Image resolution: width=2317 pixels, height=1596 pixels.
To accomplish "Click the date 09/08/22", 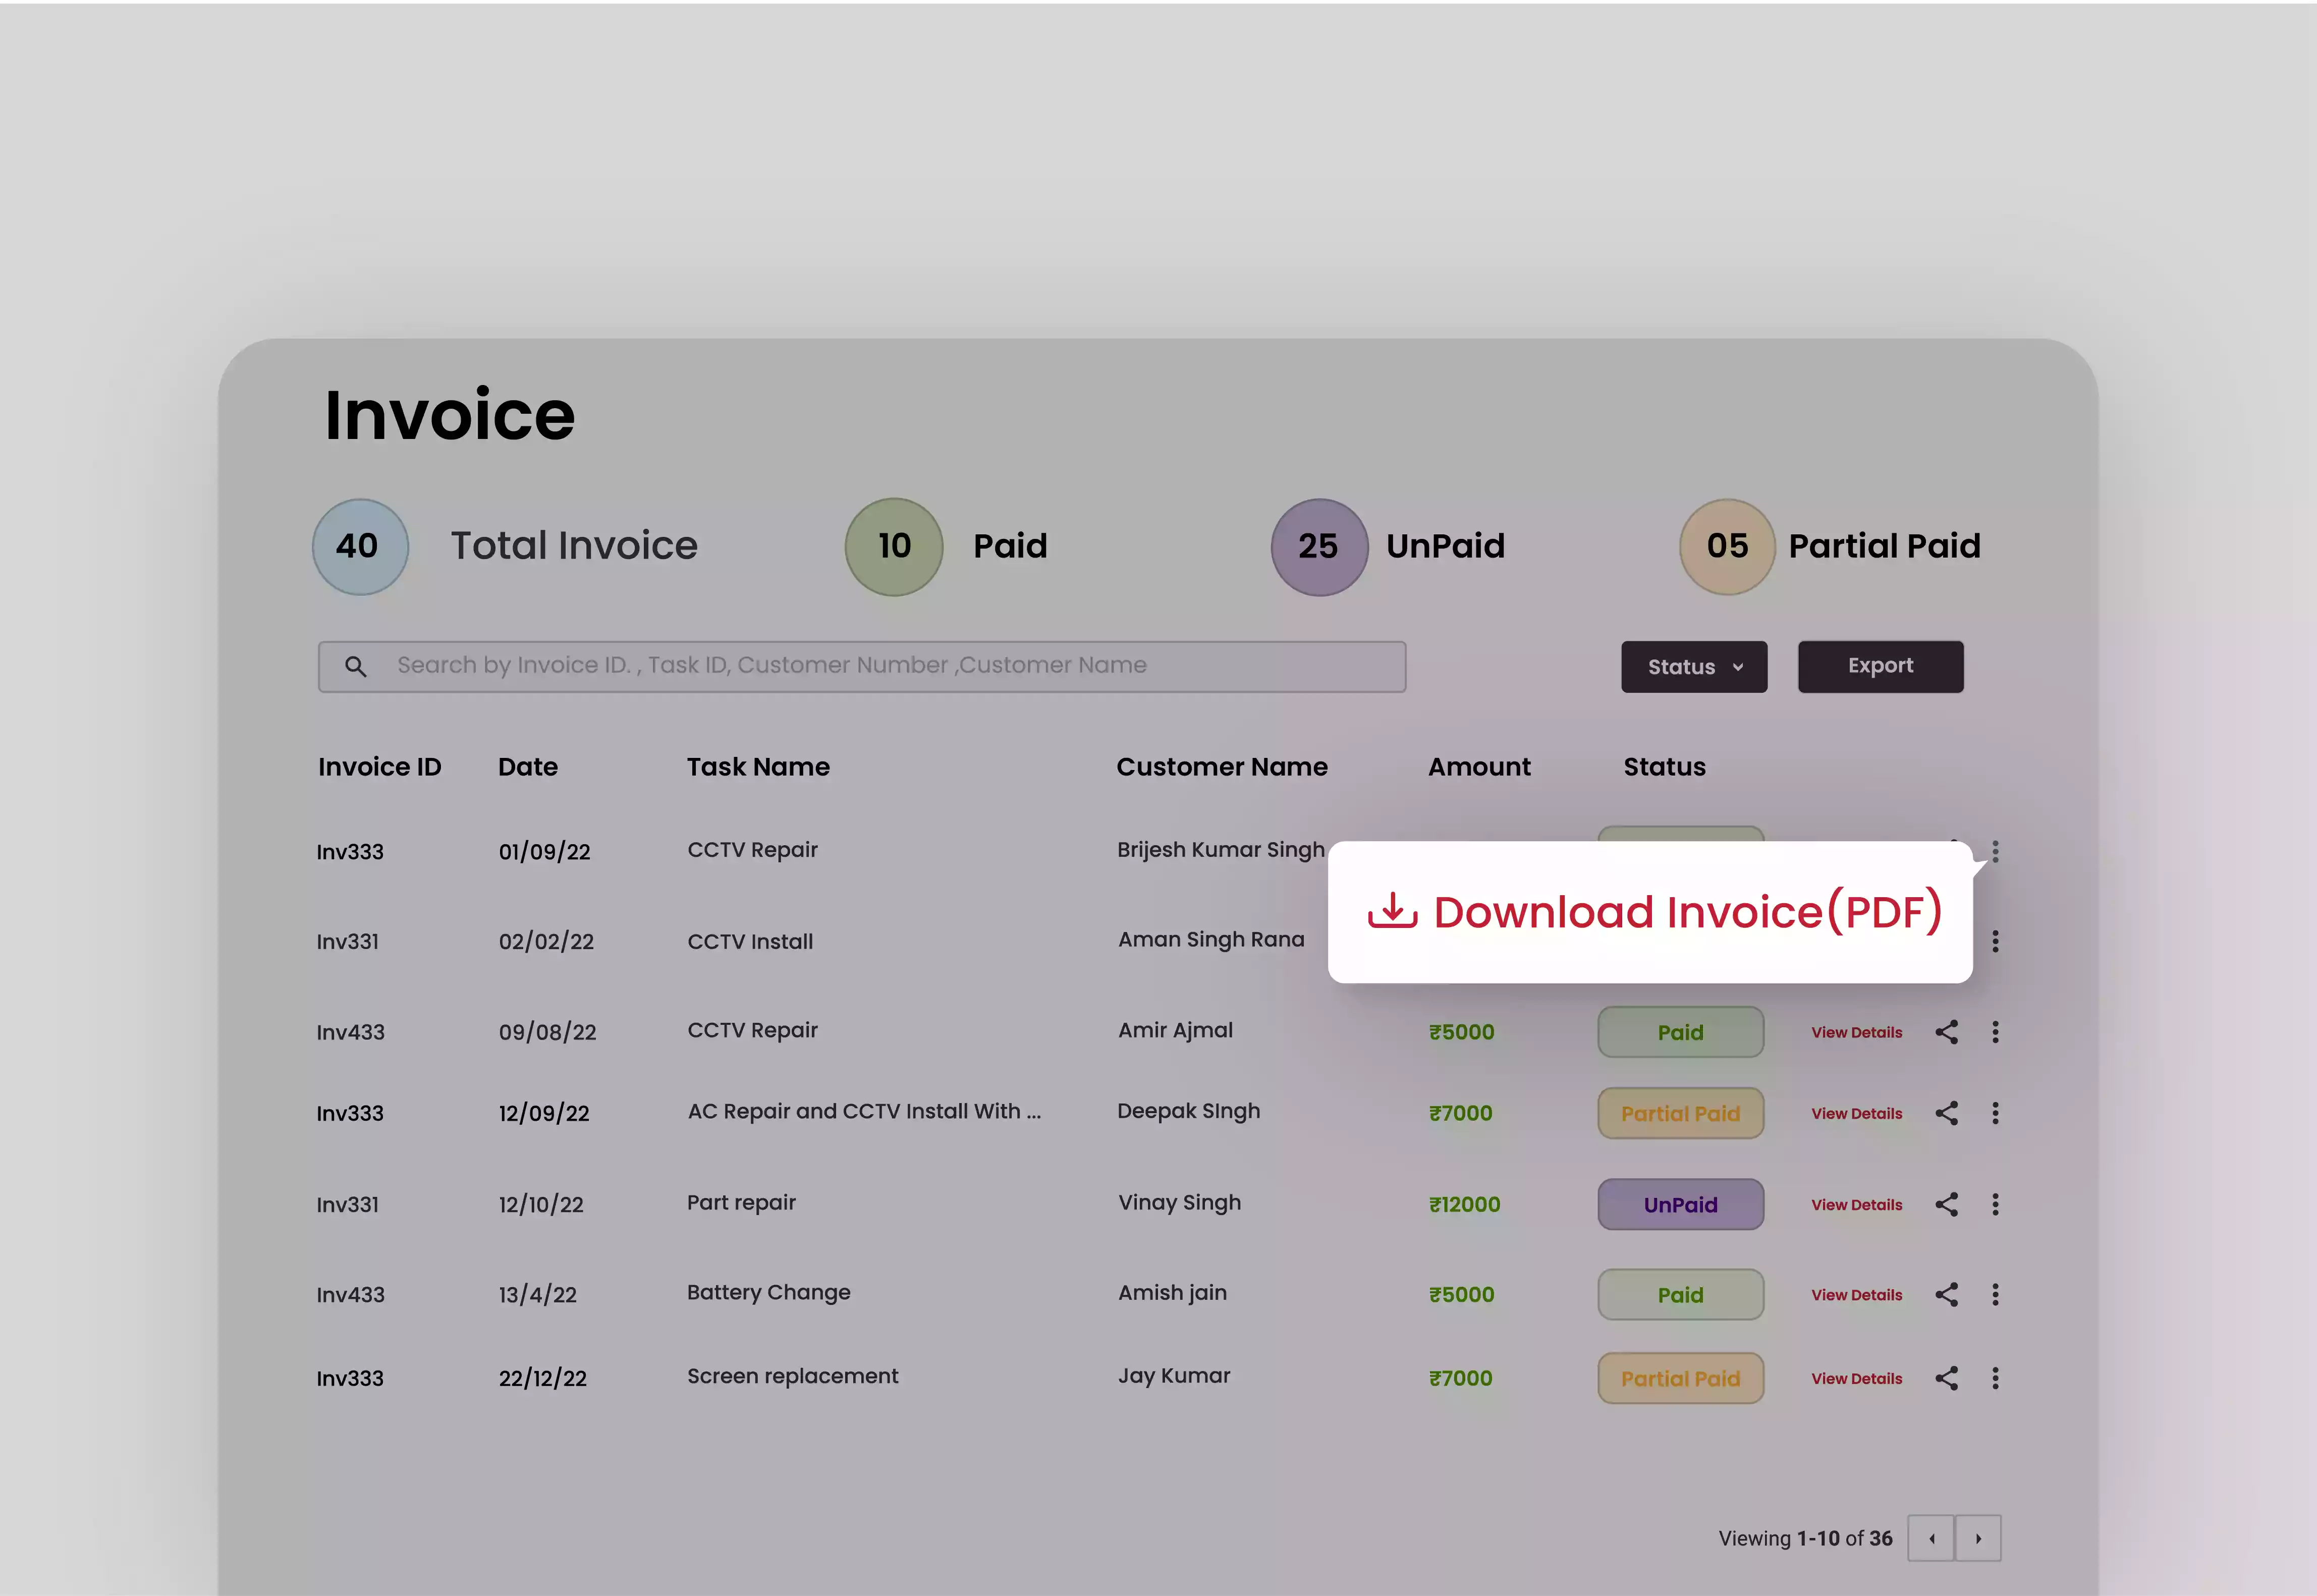I will [x=547, y=1032].
